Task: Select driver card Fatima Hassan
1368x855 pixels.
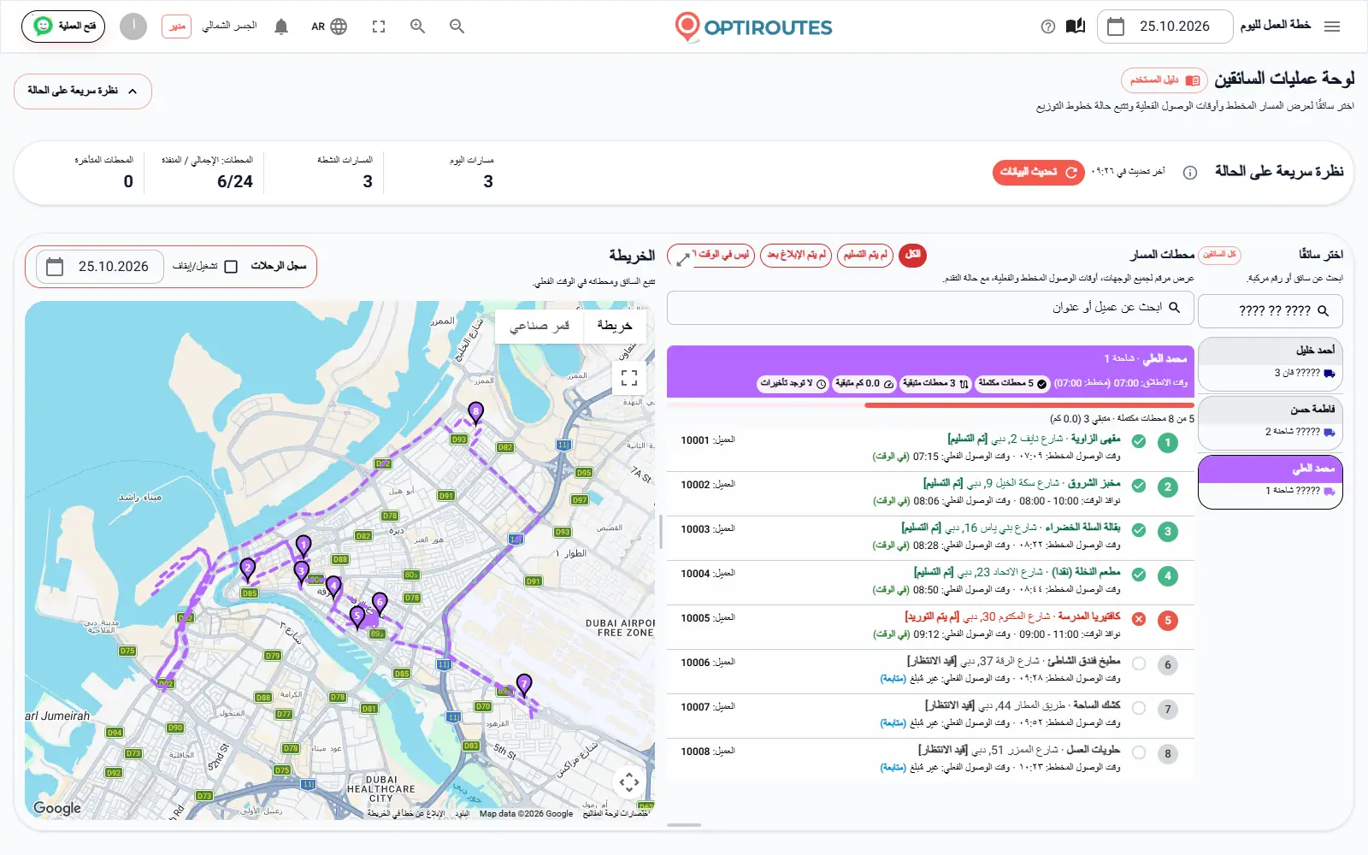Action: (1271, 423)
